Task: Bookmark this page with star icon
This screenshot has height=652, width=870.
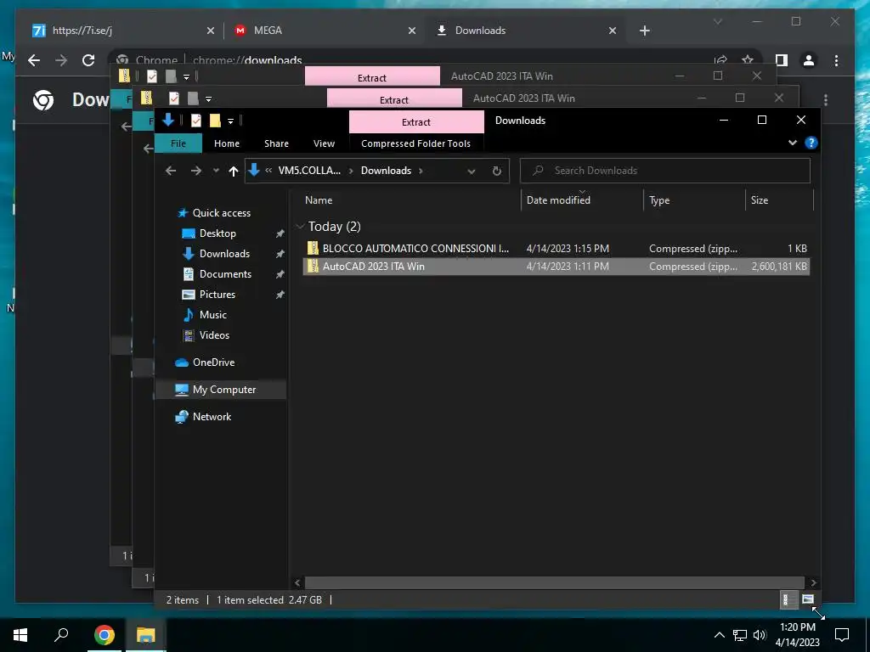Action: tap(748, 60)
